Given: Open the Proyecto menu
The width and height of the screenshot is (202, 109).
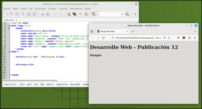Looking at the screenshot, I should pyautogui.click(x=52, y=9).
